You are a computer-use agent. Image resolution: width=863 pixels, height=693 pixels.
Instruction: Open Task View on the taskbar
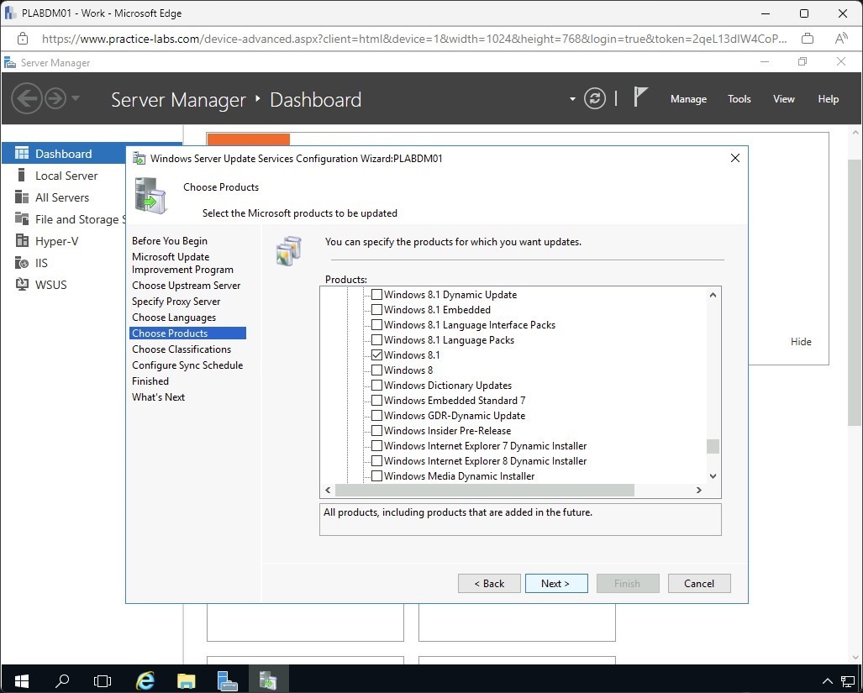[x=103, y=681]
